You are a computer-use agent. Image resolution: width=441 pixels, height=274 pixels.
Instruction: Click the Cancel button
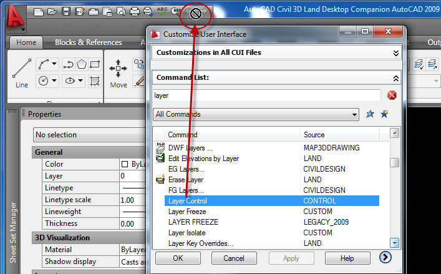pyautogui.click(x=234, y=258)
